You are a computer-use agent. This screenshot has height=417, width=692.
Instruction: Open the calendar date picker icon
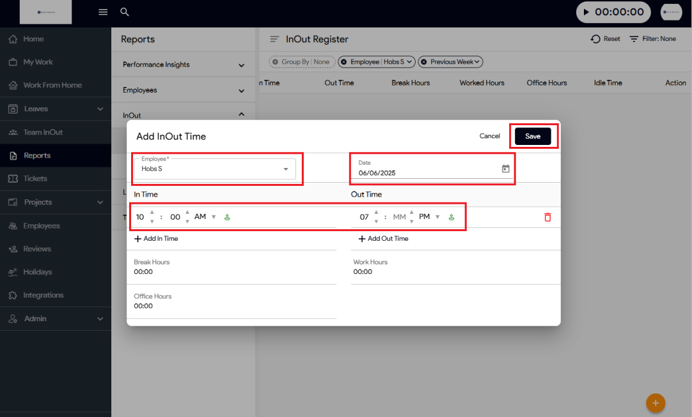coord(505,169)
